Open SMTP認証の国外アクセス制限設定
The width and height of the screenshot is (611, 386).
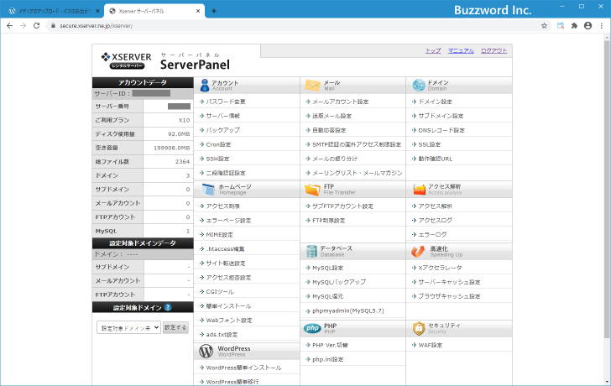(x=357, y=144)
